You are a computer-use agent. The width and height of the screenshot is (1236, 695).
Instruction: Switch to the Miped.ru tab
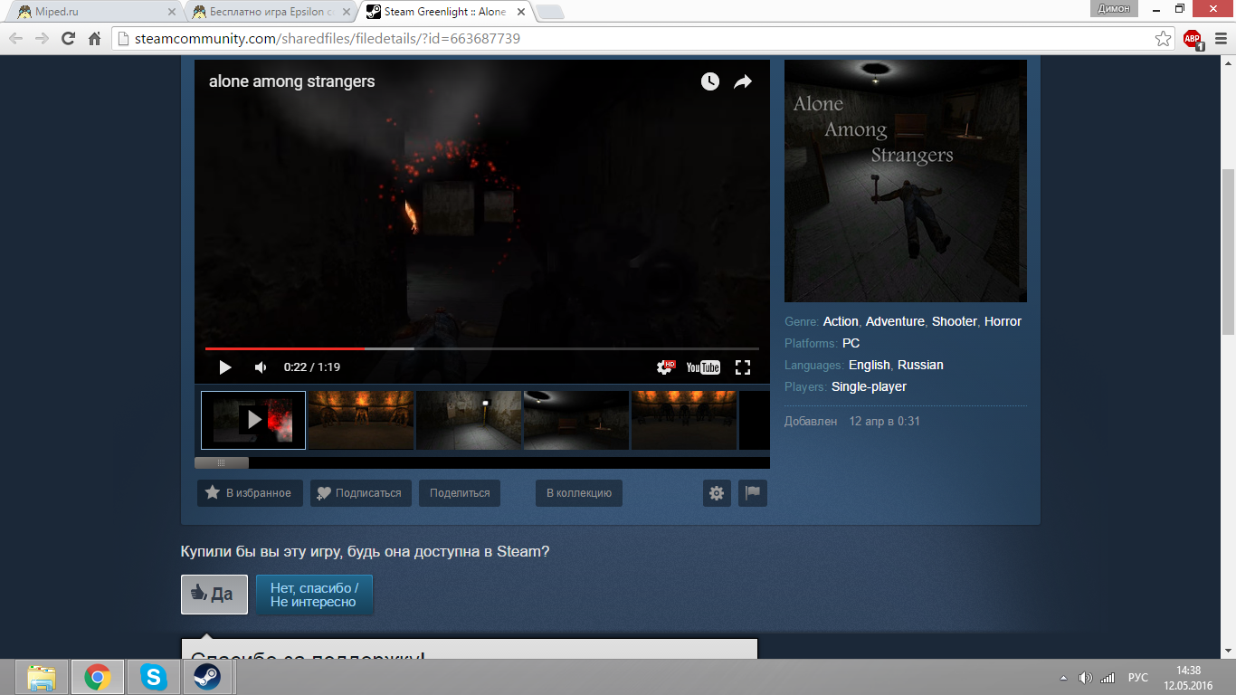pyautogui.click(x=94, y=12)
